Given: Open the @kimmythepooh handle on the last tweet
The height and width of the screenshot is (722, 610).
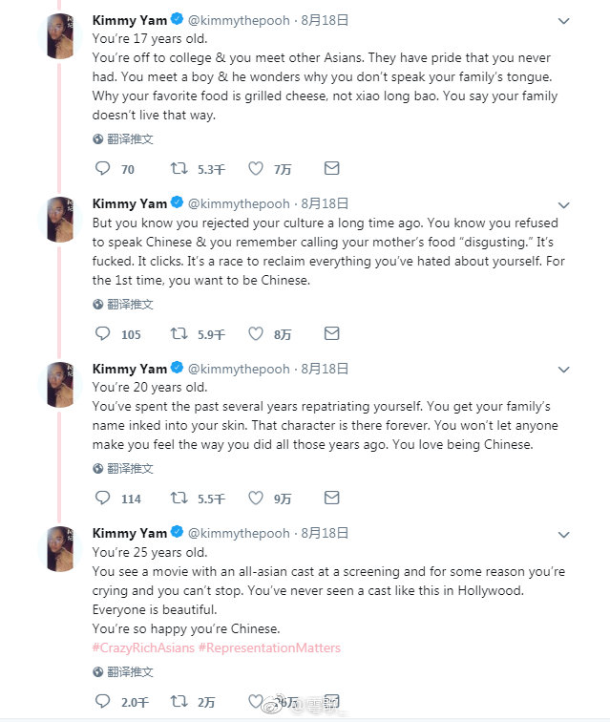Looking at the screenshot, I should tap(239, 533).
